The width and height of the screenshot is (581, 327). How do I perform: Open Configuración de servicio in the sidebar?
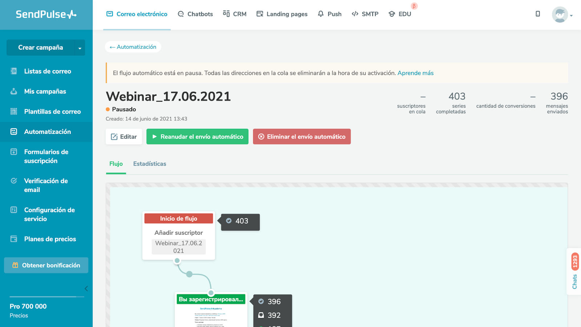tap(49, 214)
